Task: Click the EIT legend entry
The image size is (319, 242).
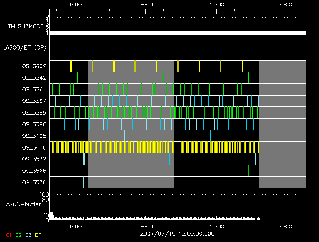Action: 38,235
